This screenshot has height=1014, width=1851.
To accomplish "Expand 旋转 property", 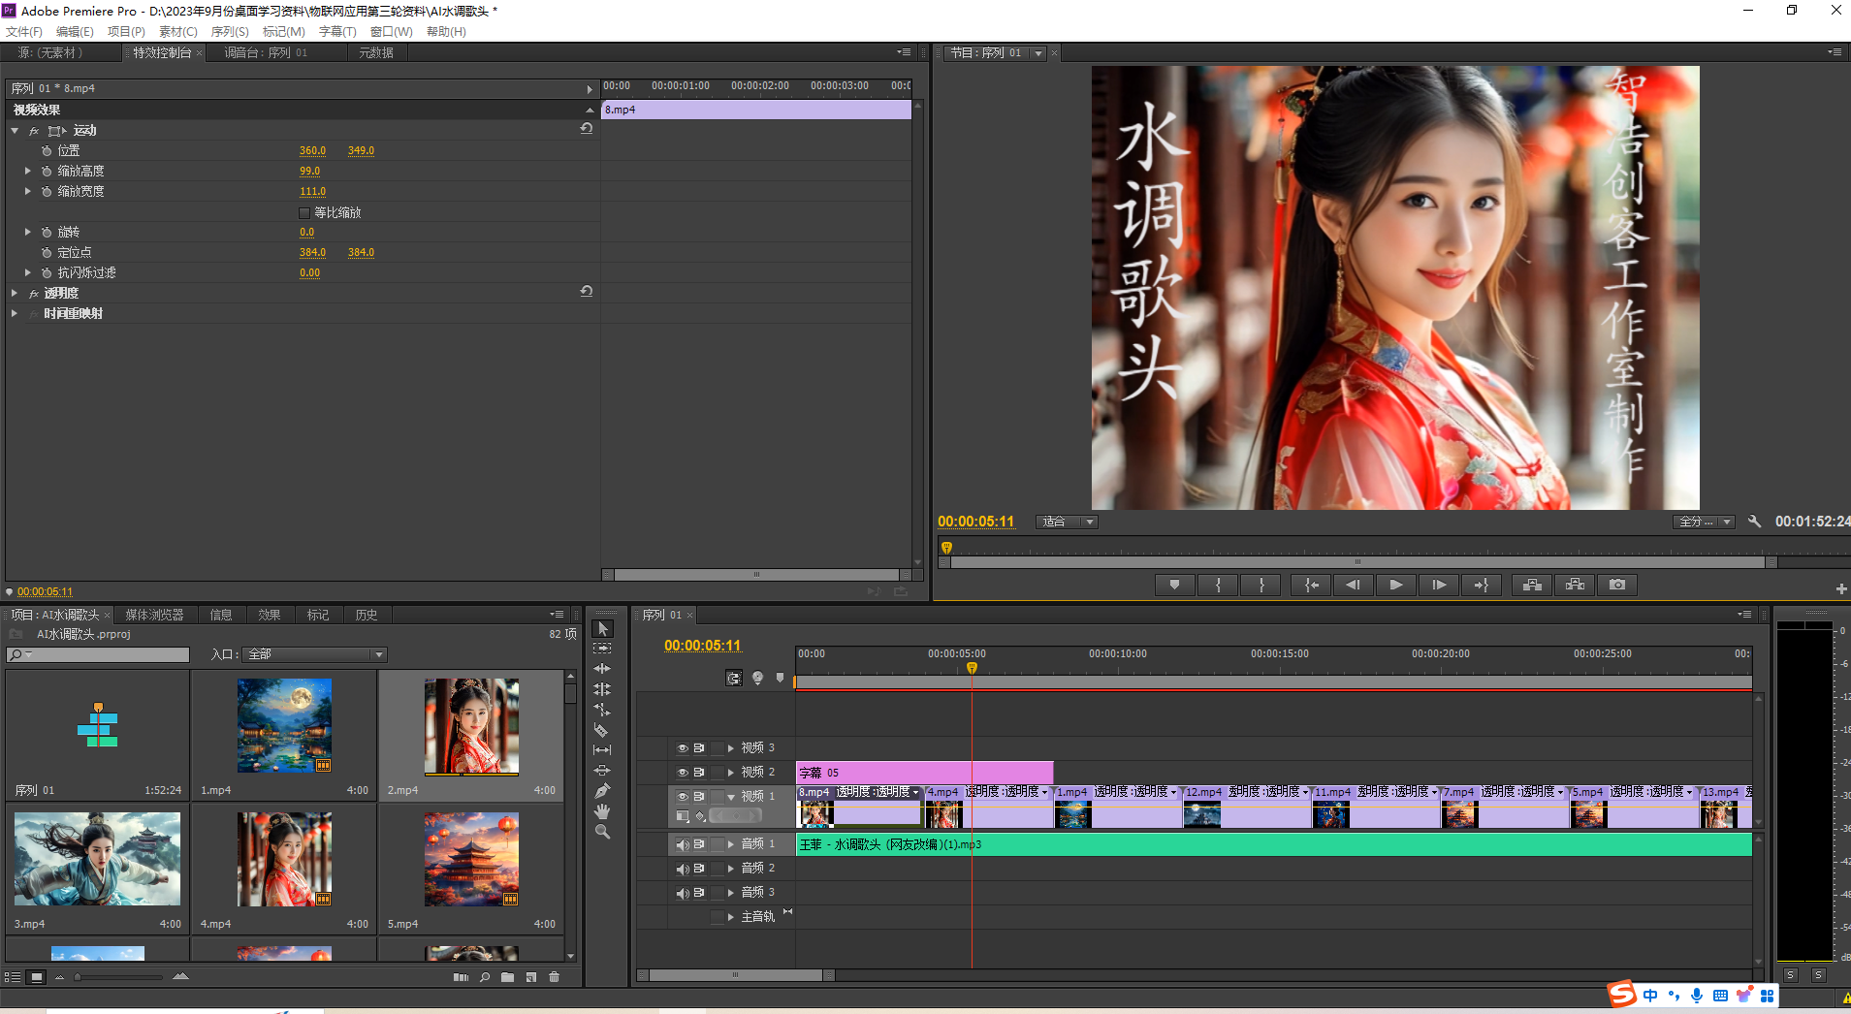I will tap(28, 232).
